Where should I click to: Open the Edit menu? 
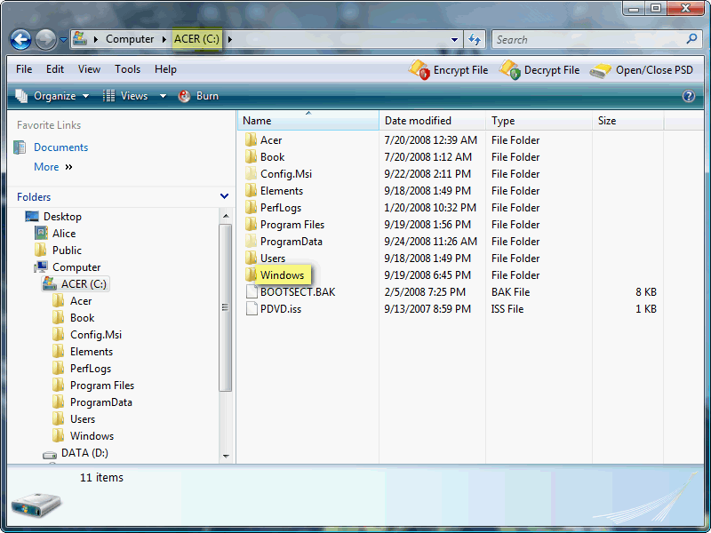[x=55, y=69]
